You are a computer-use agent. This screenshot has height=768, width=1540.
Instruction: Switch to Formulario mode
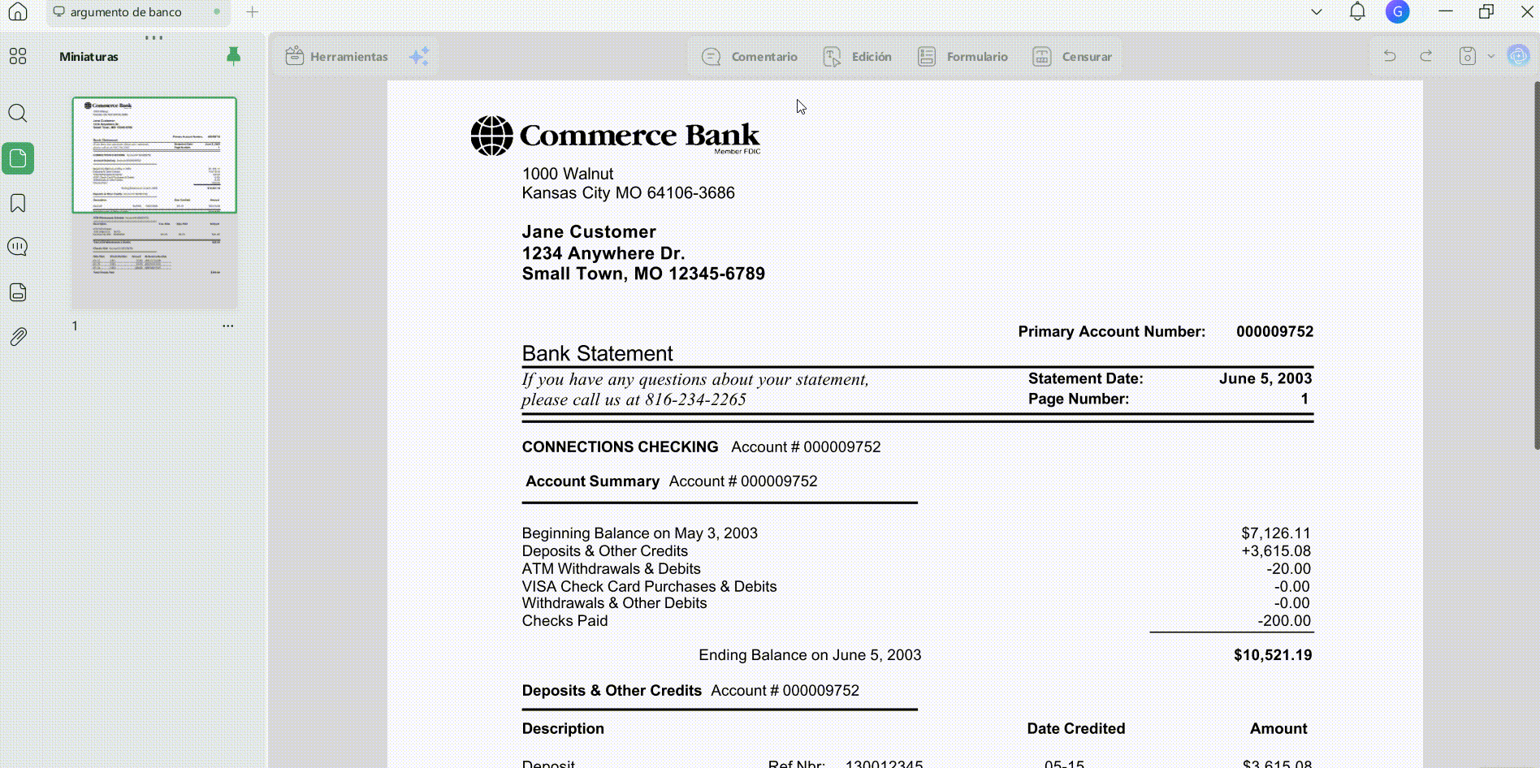click(x=962, y=57)
